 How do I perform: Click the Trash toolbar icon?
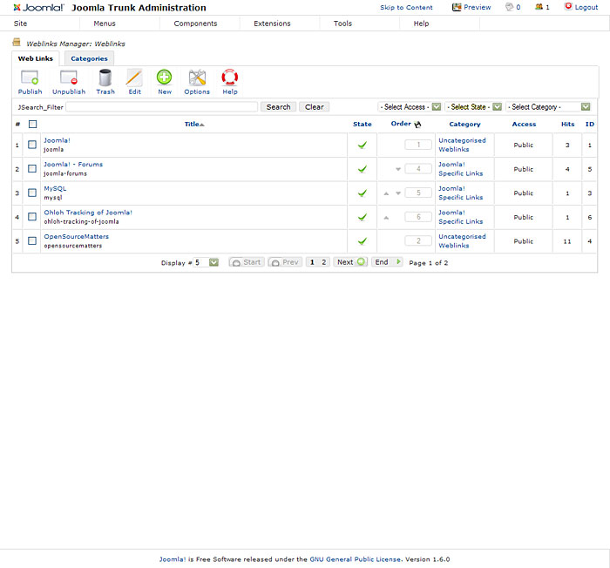[x=105, y=78]
